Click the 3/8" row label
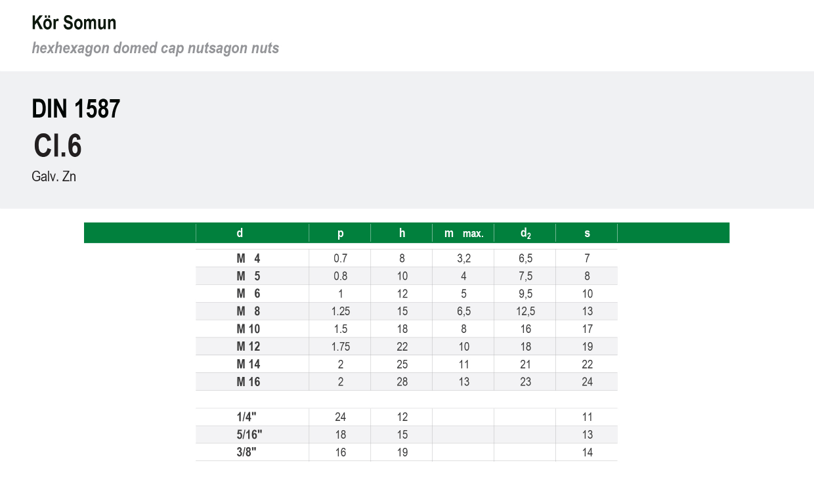 (x=248, y=452)
